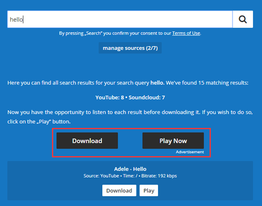
Task: Click the search consent notice sentence
Action: click(130, 33)
